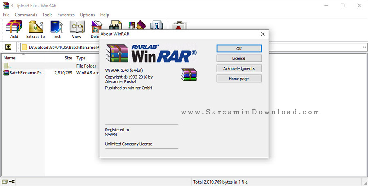This screenshot has width=368, height=186.
Task: Click 'Unlimited Company License' text
Action: point(129,144)
